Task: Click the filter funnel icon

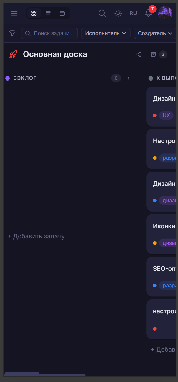Action: (12, 33)
